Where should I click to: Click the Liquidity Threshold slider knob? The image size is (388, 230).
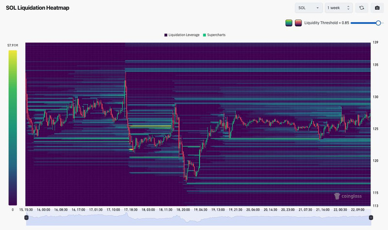pyautogui.click(x=378, y=23)
